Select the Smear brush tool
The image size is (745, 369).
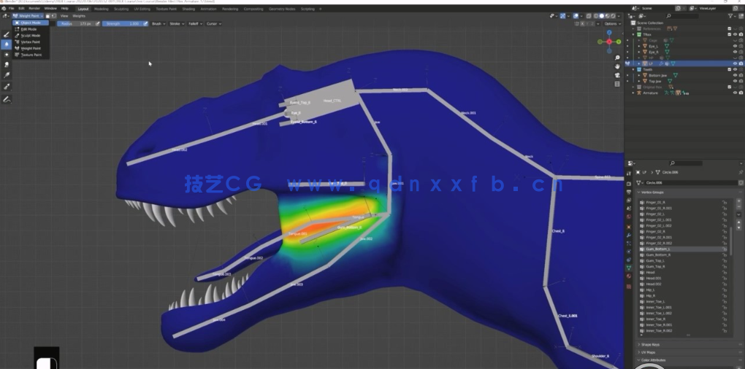[6, 65]
